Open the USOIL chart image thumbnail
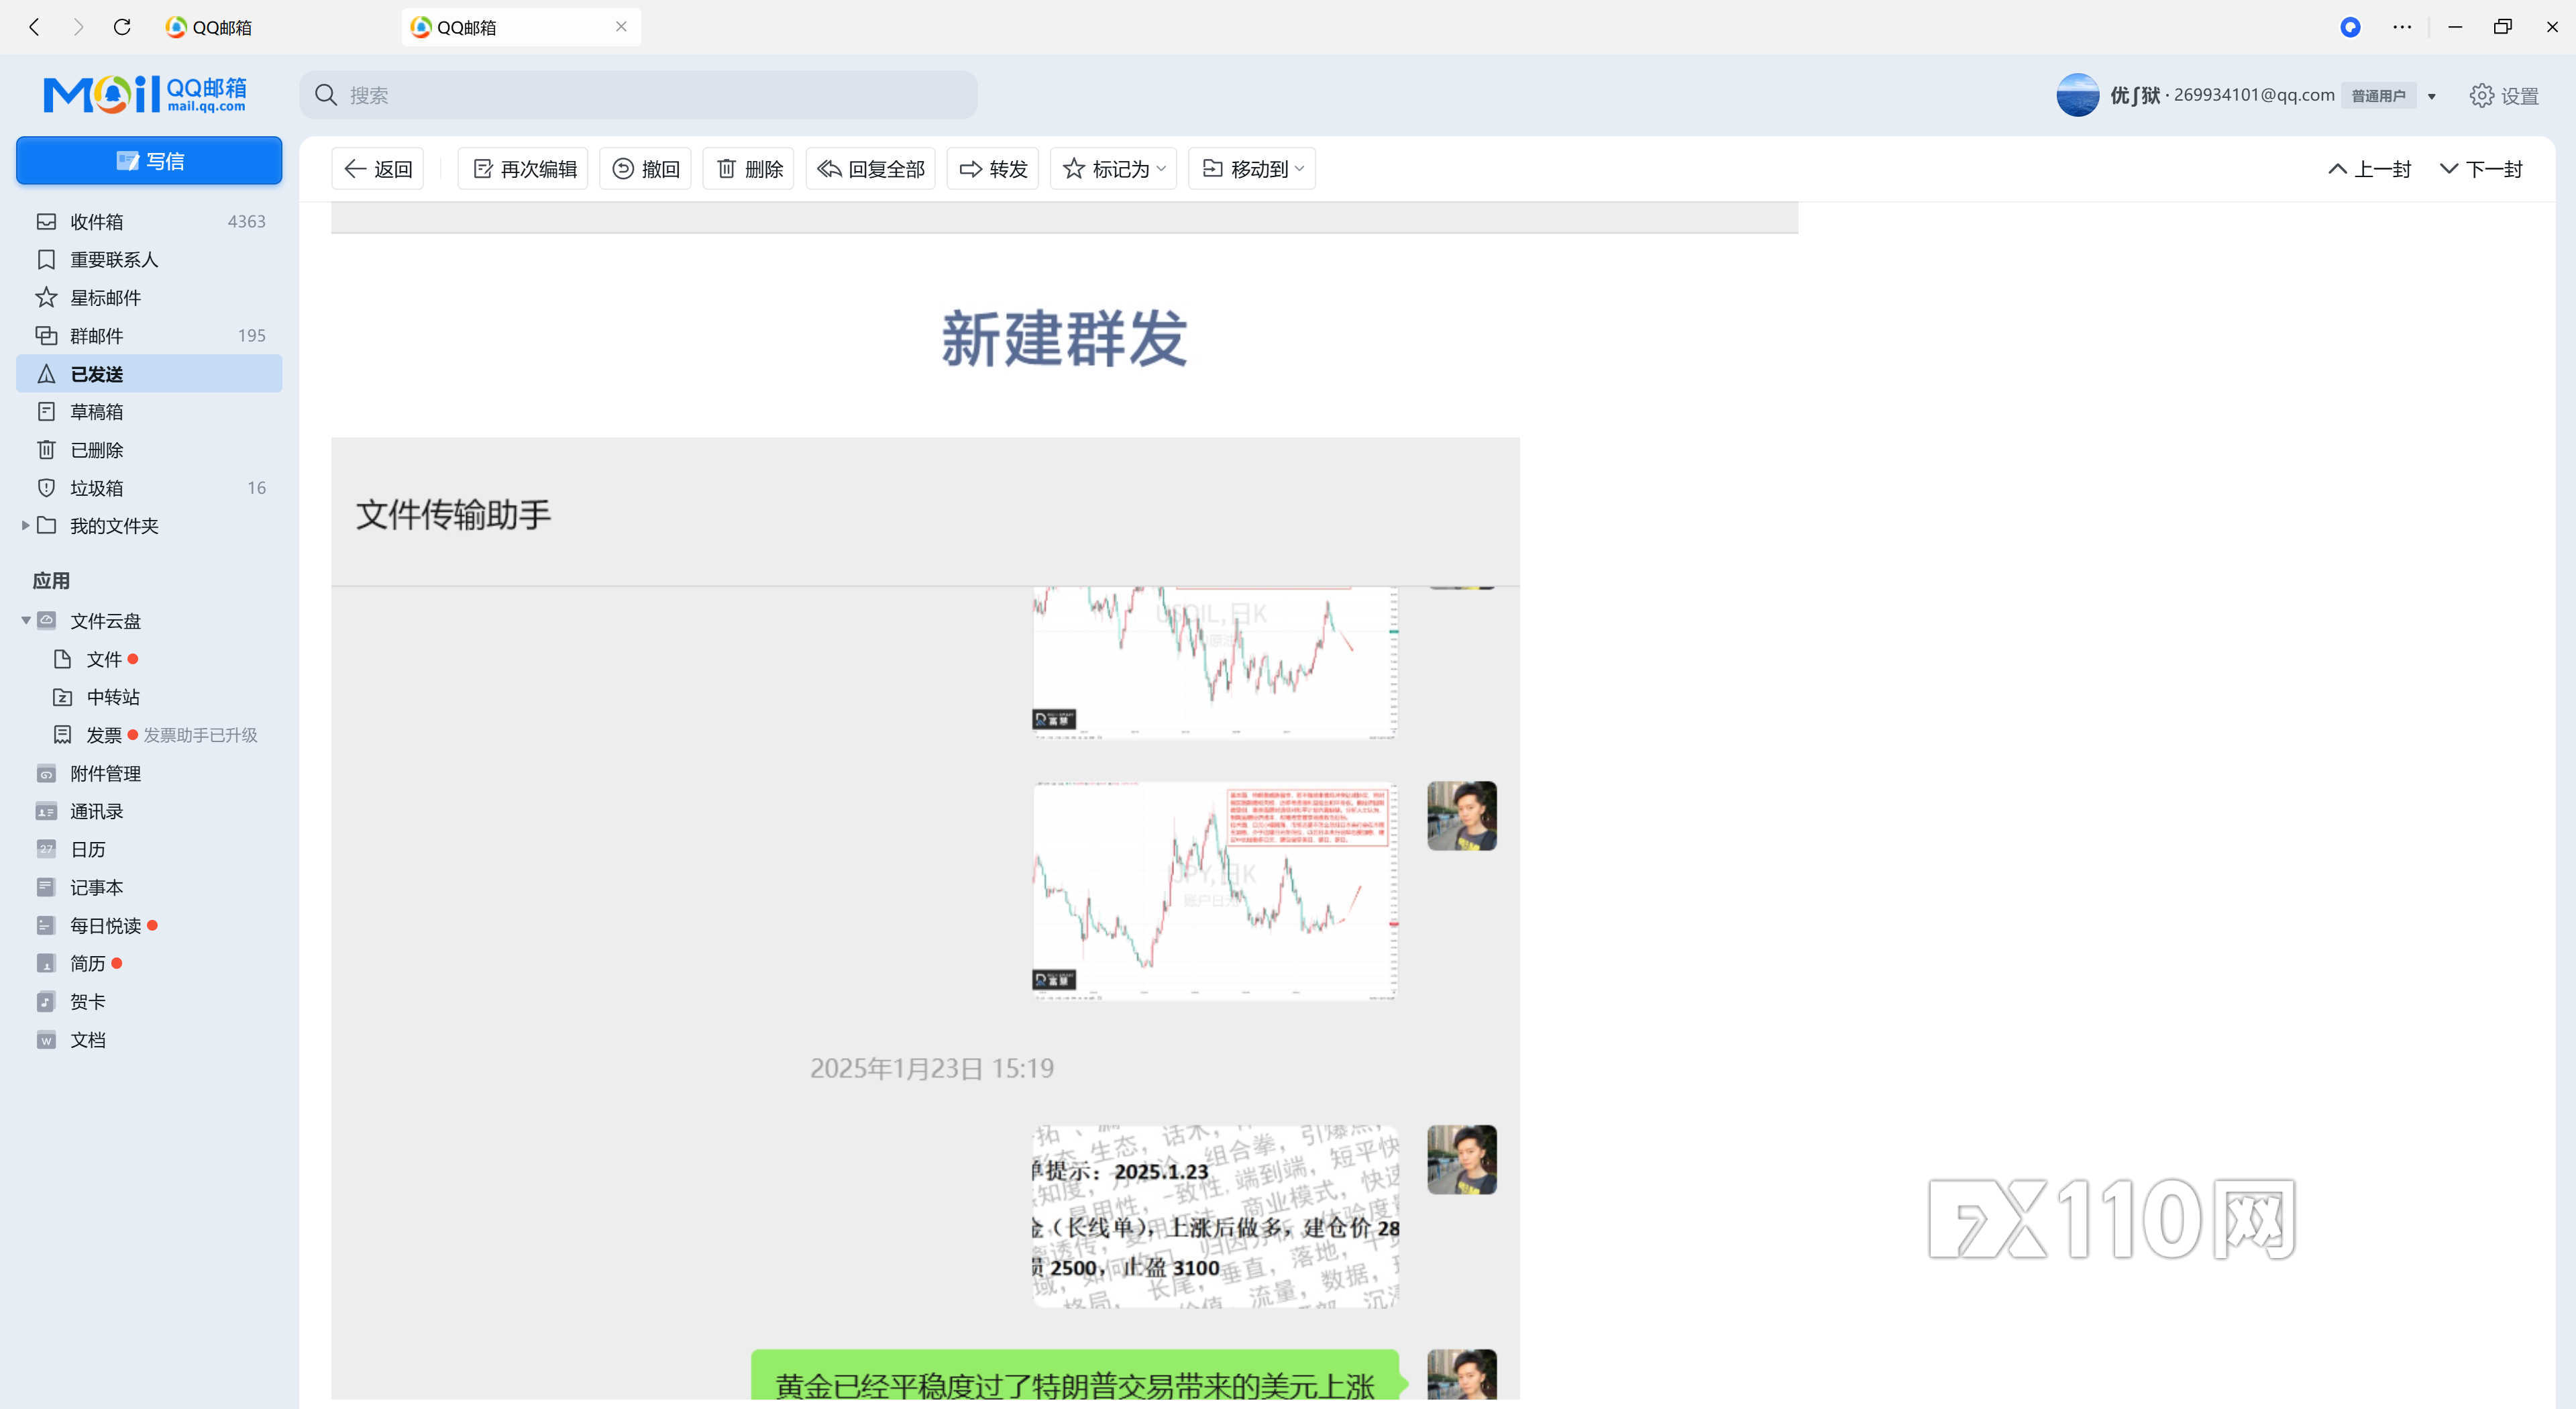Image resolution: width=2576 pixels, height=1409 pixels. 1215,663
